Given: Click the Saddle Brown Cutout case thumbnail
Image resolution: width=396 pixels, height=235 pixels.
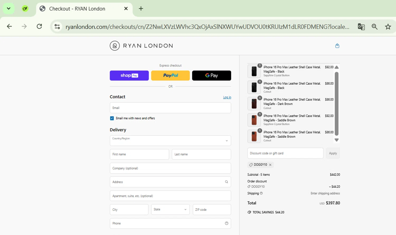Looking at the screenshot, I should [x=254, y=136].
